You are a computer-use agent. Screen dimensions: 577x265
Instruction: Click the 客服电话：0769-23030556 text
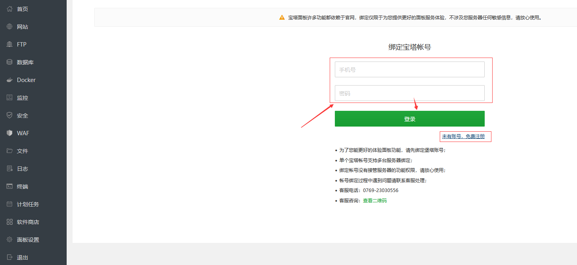pos(369,190)
